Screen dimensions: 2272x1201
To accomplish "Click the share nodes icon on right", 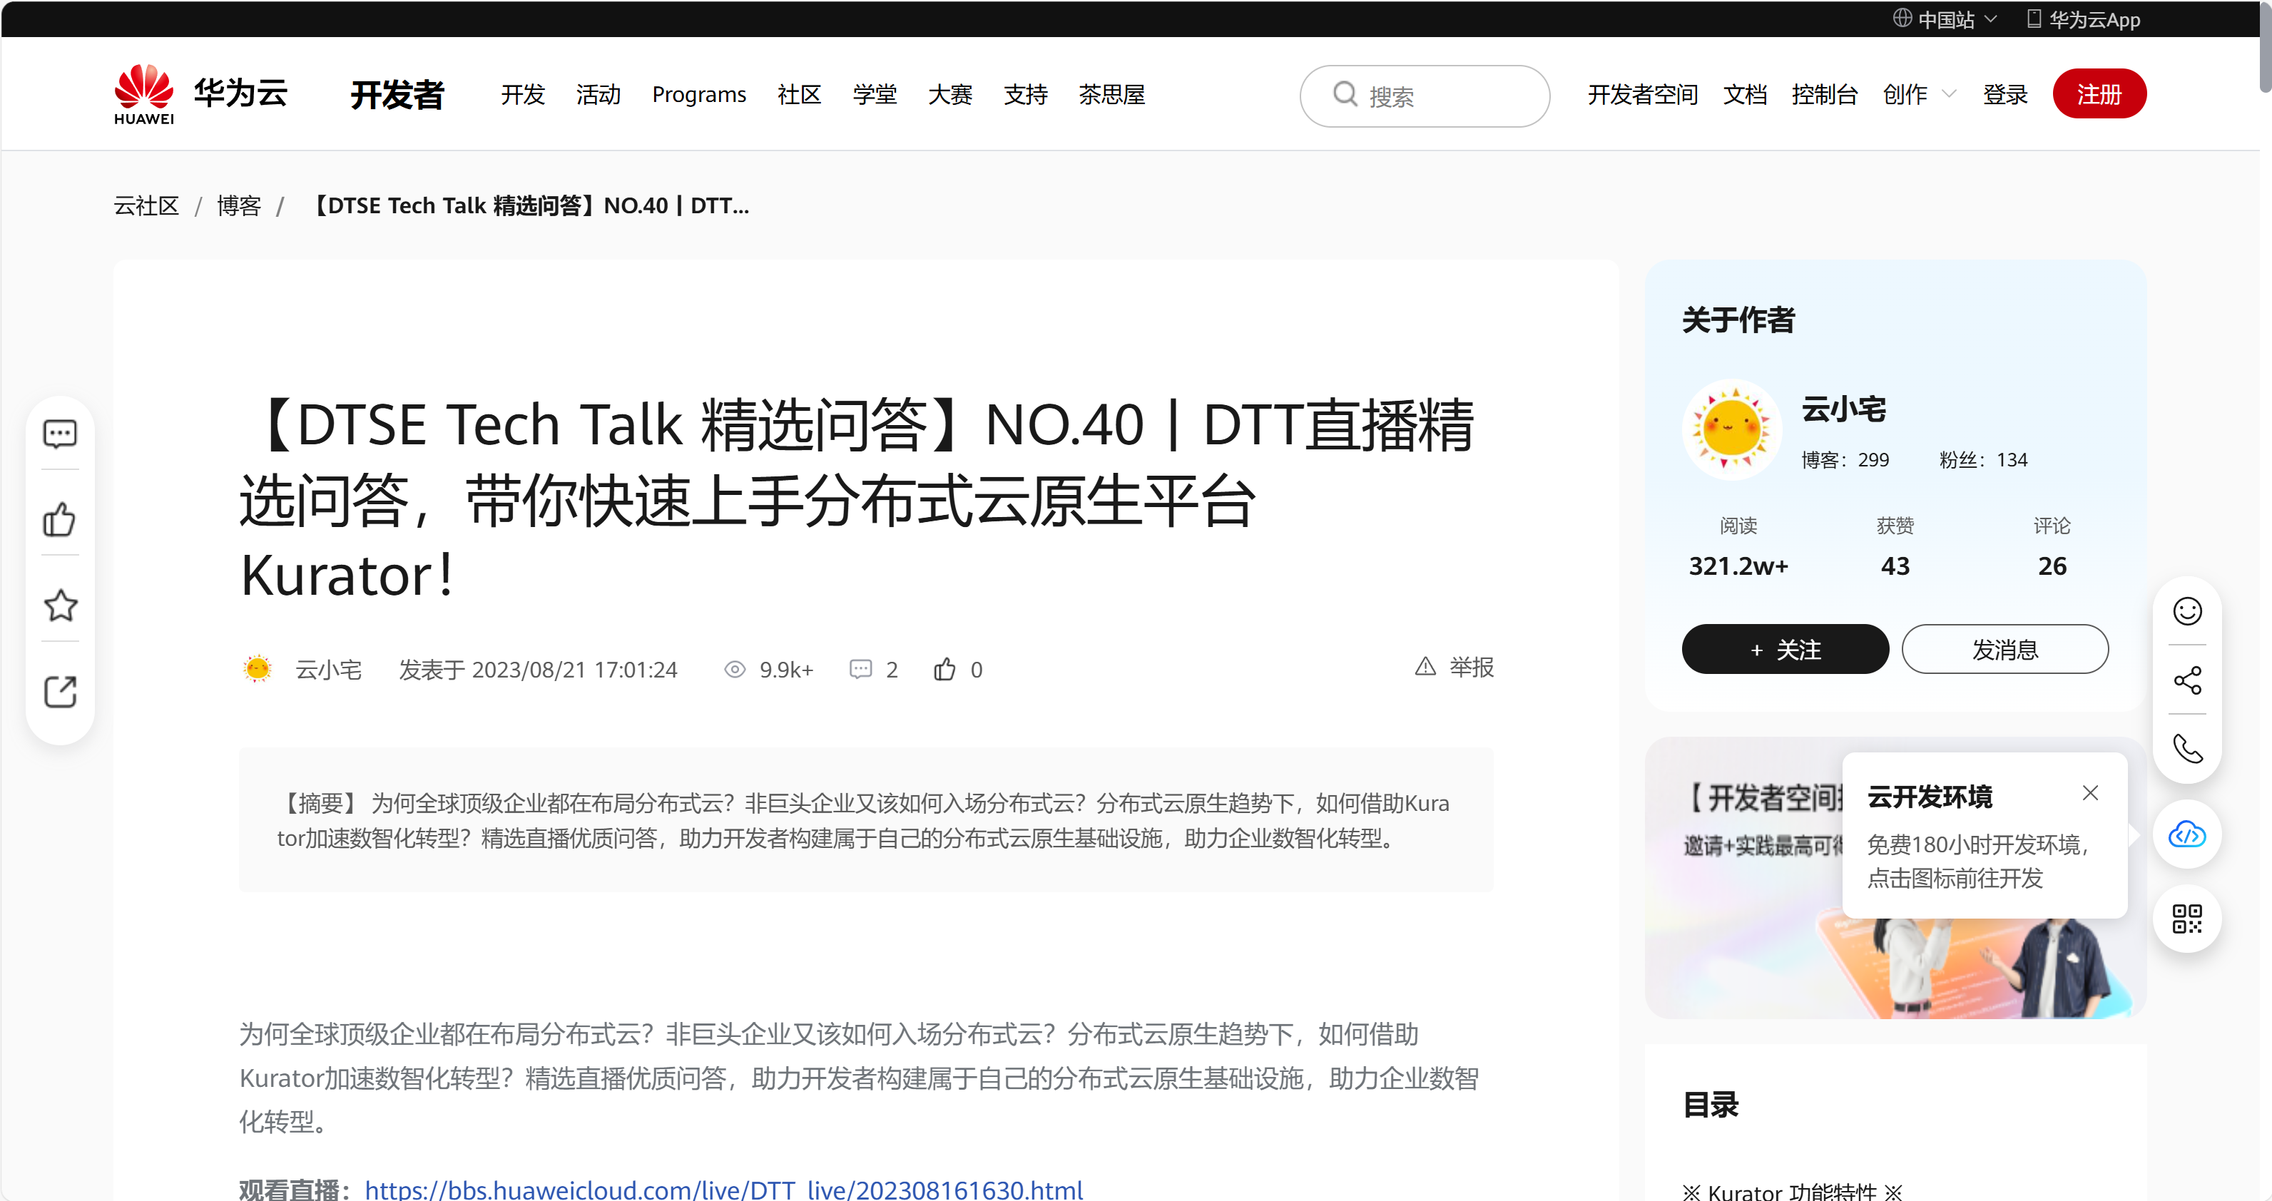I will (x=2186, y=680).
